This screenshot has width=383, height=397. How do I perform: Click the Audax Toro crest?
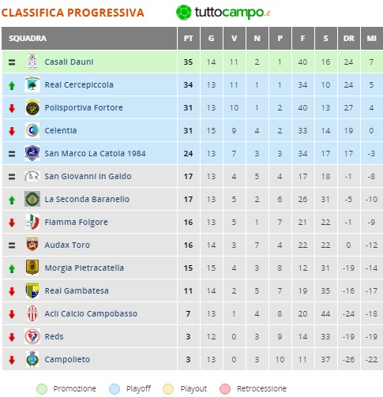[x=32, y=245]
